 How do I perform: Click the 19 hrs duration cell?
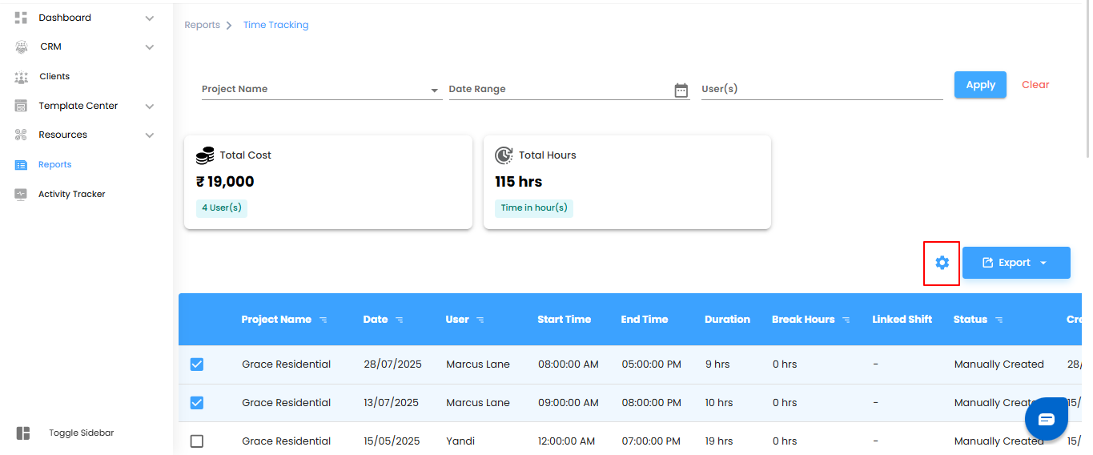click(719, 441)
